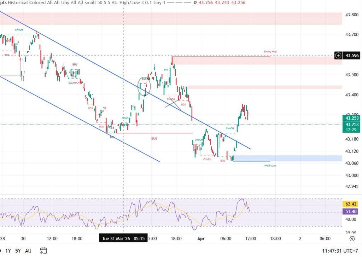Viewport: 362px width, 257px height.
Task: Select the blue demand zone rectangle
Action: pyautogui.click(x=287, y=158)
